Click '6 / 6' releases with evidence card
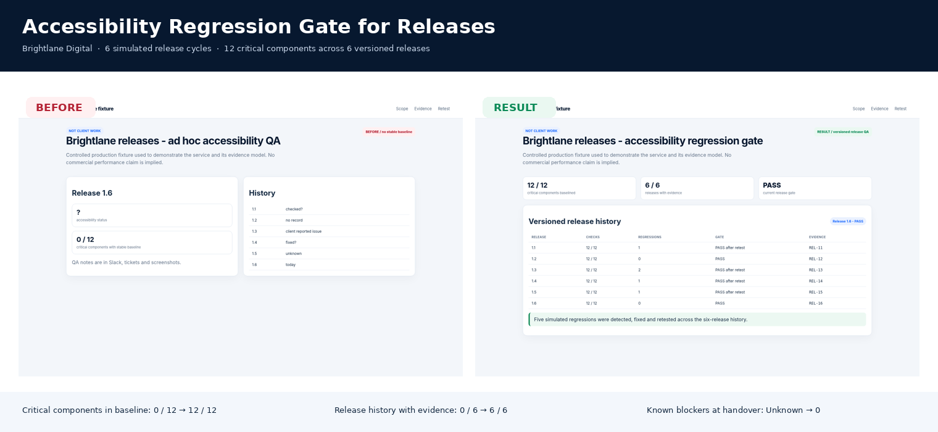Screen dimensions: 938x432 pyautogui.click(x=697, y=188)
